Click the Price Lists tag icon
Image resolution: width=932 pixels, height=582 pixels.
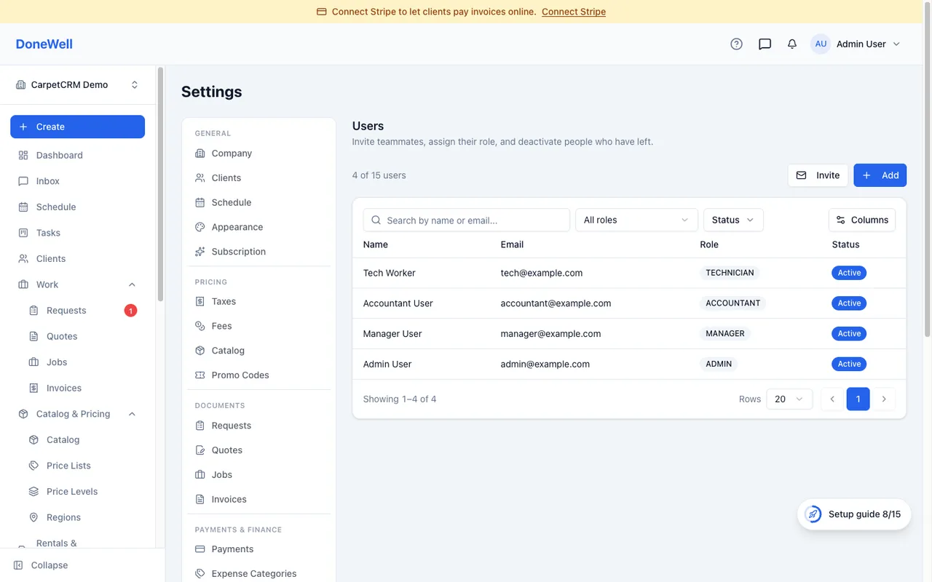(33, 466)
